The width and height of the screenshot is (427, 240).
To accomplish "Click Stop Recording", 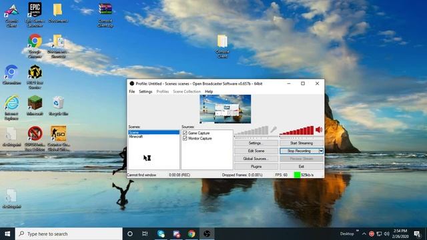I will pyautogui.click(x=299, y=151).
